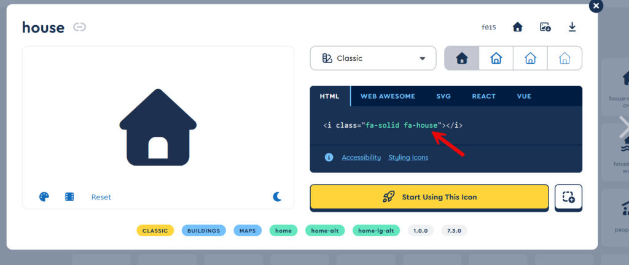Viewport: 629px width, 265px height.
Task: Close the house icon dialog
Action: click(596, 6)
